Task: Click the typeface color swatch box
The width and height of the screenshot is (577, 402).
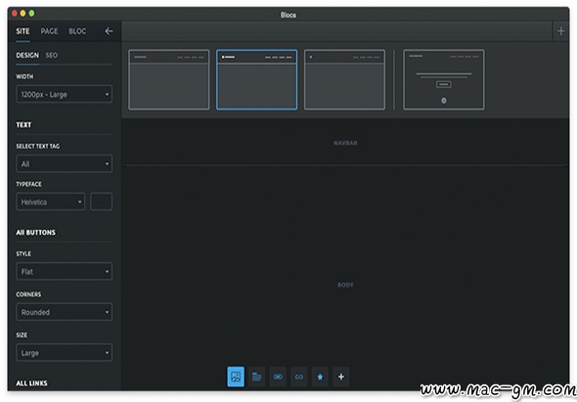Action: pyautogui.click(x=101, y=201)
